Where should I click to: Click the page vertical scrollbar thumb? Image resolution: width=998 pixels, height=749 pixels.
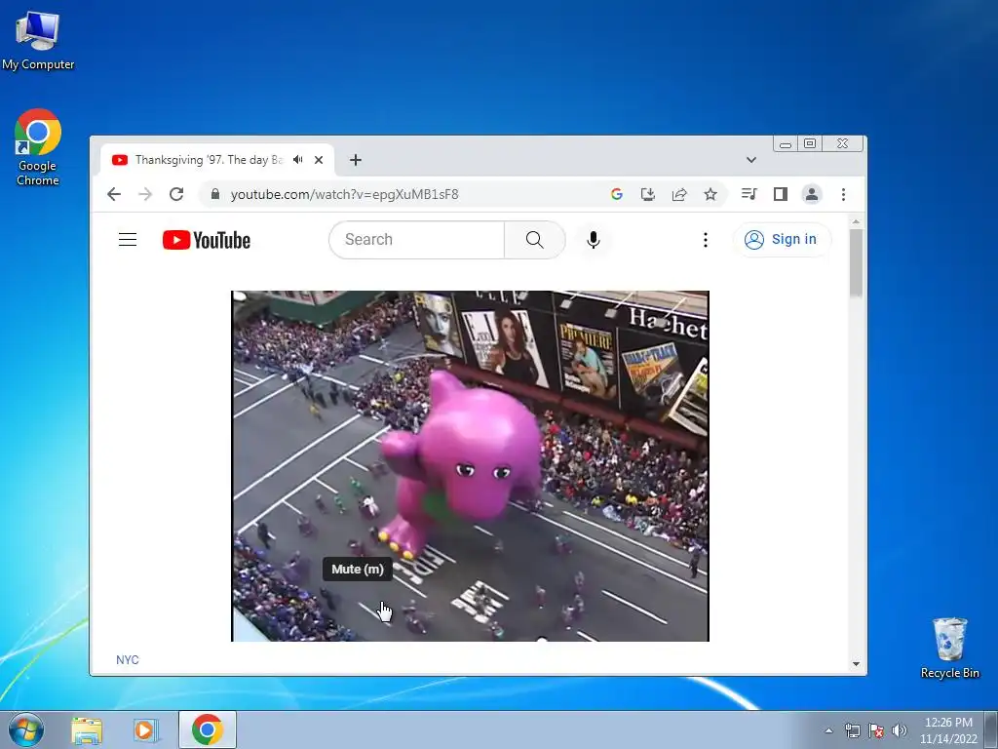[856, 262]
